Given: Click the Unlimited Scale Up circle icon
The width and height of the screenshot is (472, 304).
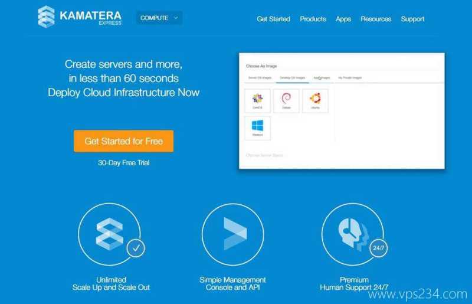Looking at the screenshot, I should click(x=109, y=233).
